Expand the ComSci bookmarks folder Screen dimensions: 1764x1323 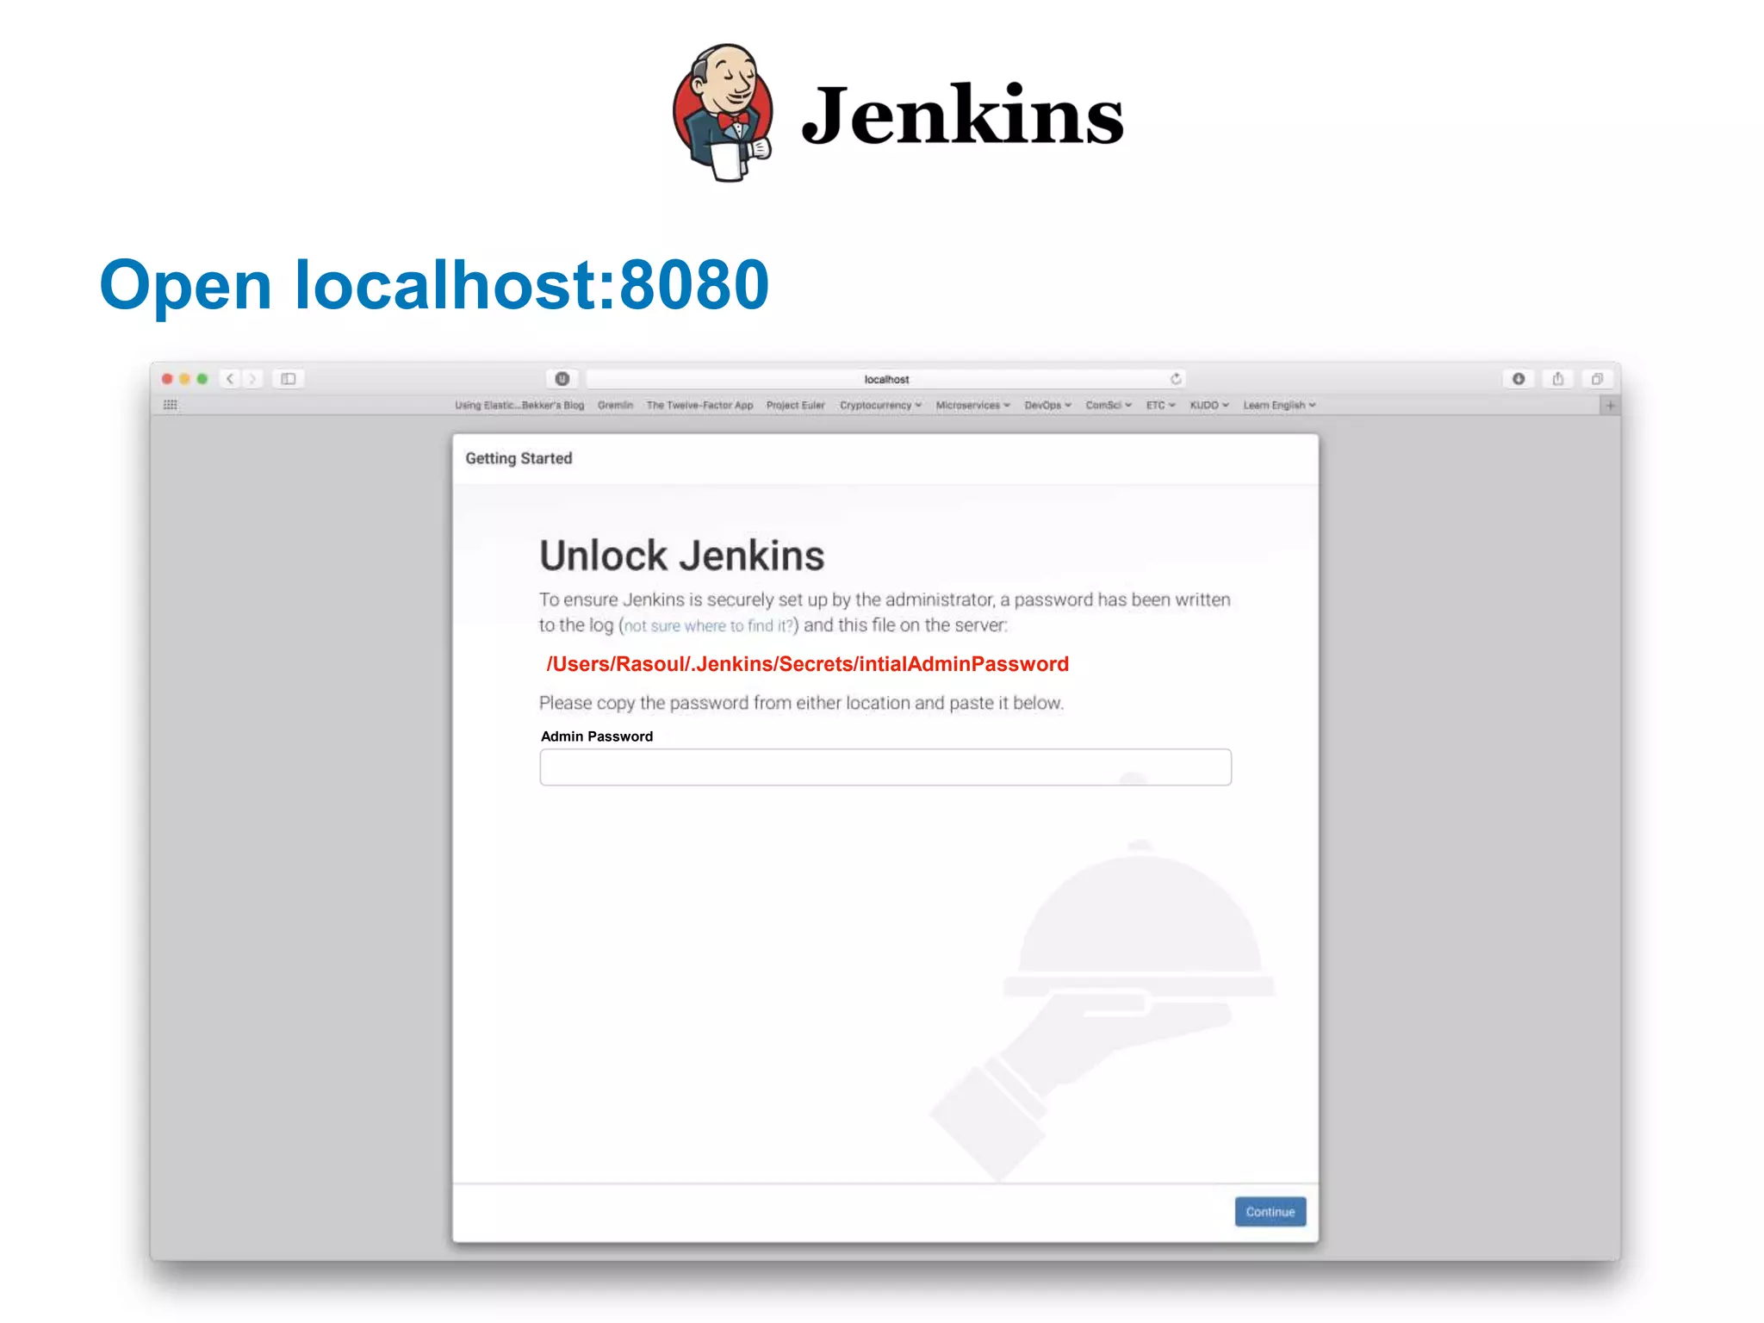pyautogui.click(x=1109, y=405)
